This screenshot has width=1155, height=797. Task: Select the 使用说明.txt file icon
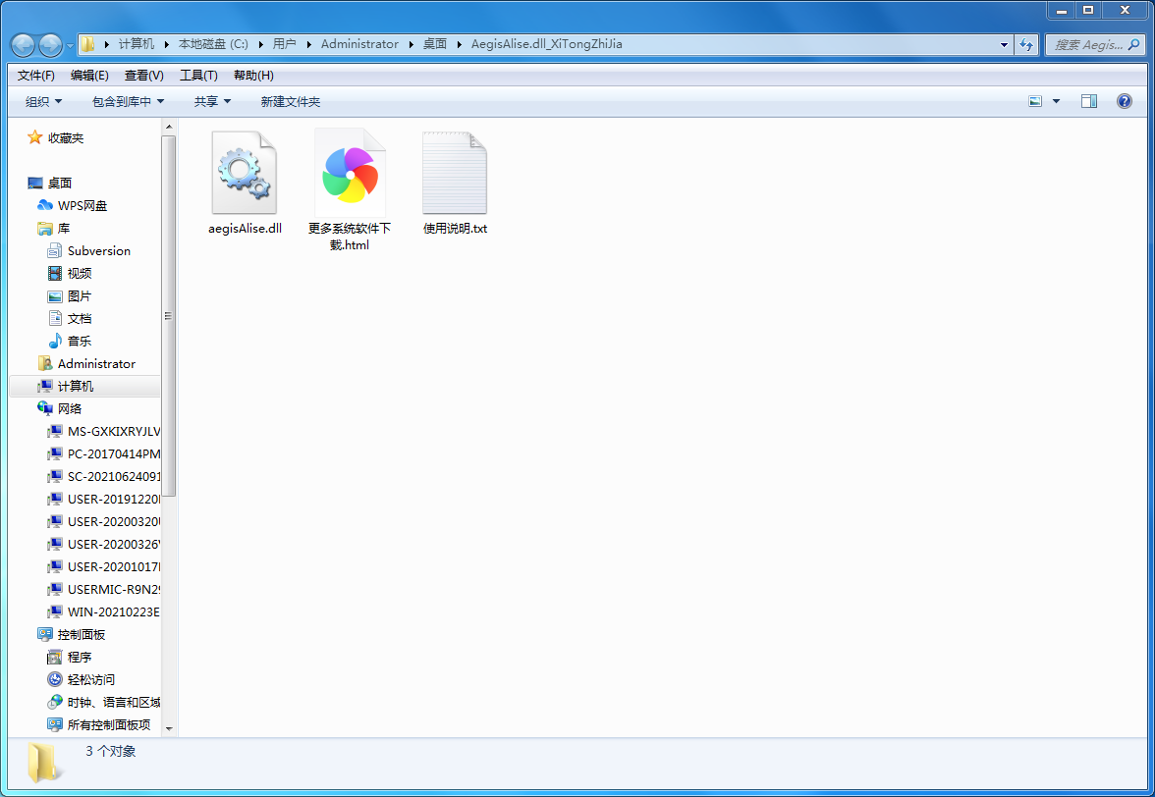[x=455, y=174]
